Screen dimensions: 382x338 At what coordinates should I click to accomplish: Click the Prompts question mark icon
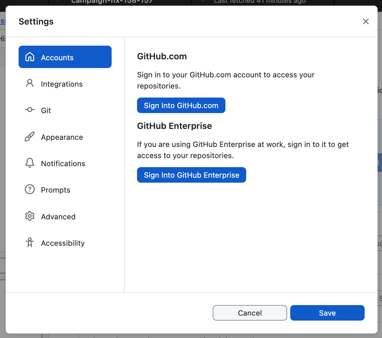(29, 189)
